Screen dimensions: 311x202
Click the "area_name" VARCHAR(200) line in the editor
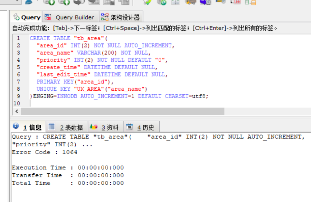click(94, 53)
